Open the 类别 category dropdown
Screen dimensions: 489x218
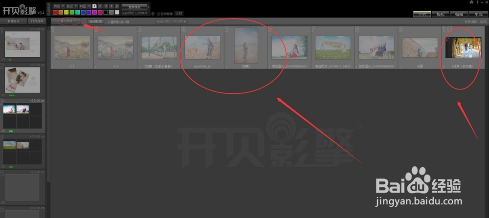tap(59, 6)
